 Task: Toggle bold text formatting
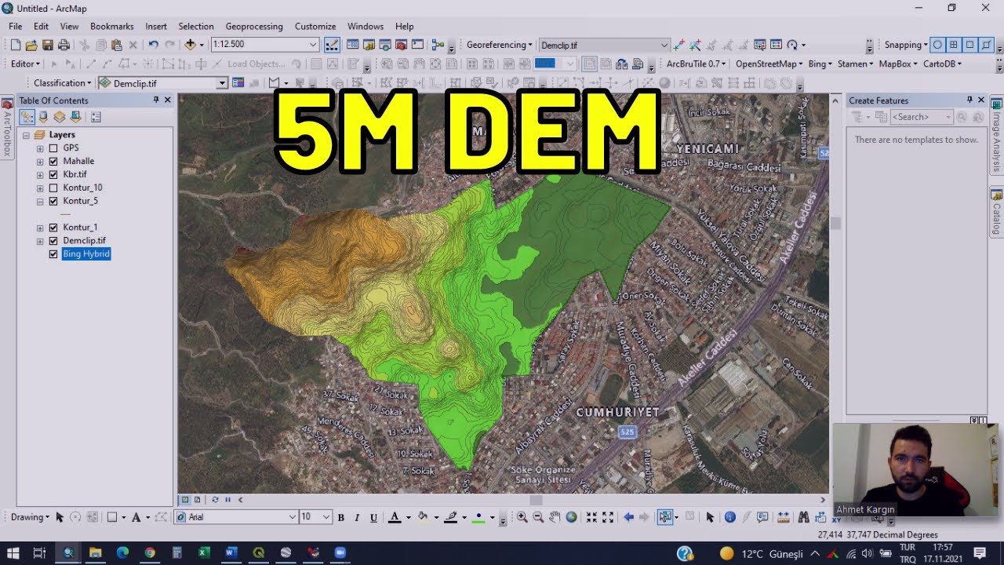click(340, 517)
